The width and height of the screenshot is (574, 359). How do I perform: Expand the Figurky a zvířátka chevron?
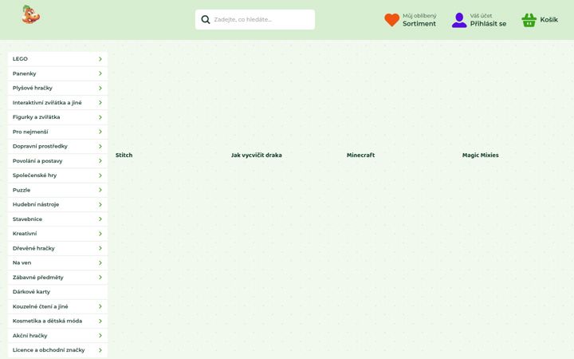tap(100, 117)
